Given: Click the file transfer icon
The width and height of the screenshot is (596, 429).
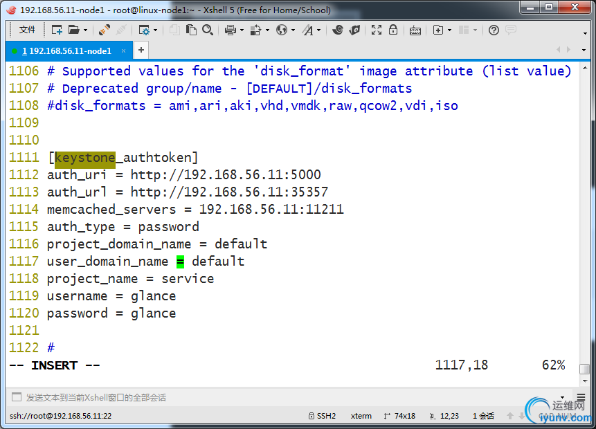Looking at the screenshot, I should pyautogui.click(x=256, y=30).
